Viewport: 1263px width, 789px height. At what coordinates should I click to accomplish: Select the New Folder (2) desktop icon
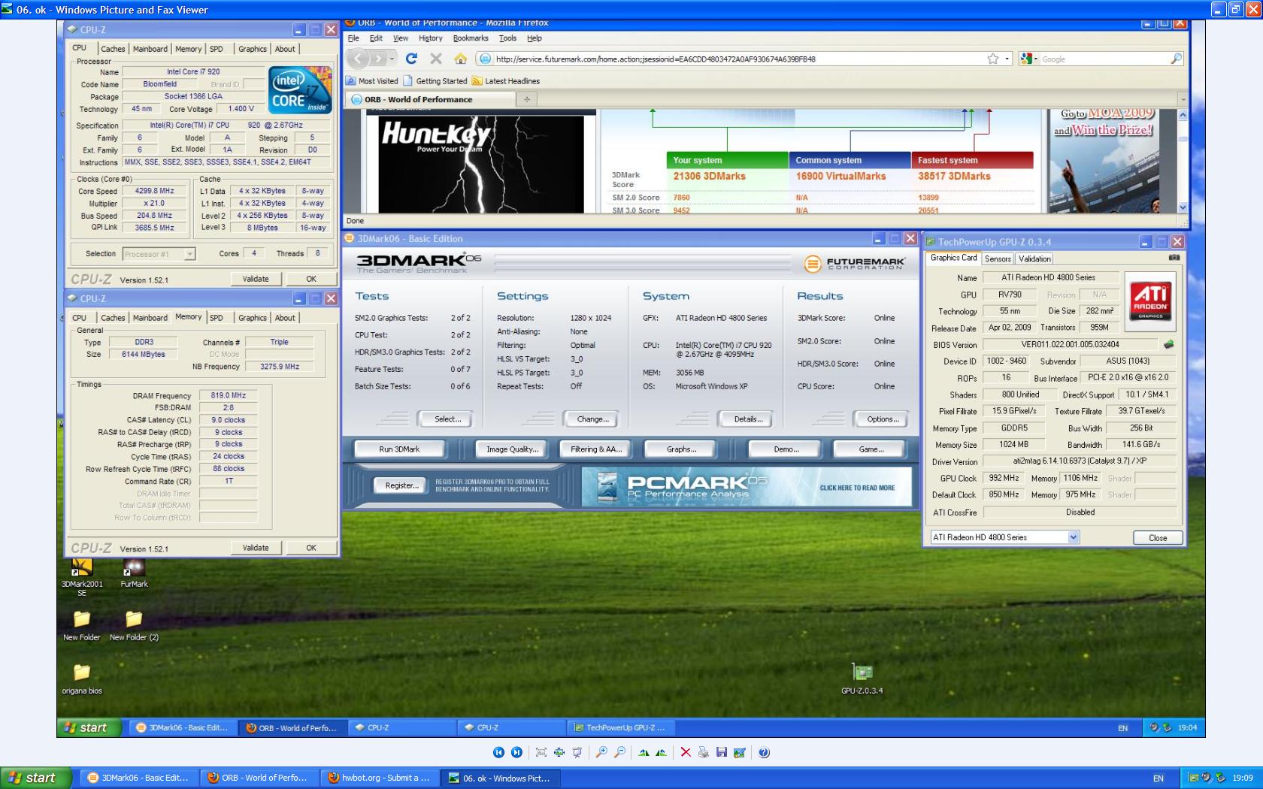(x=134, y=625)
